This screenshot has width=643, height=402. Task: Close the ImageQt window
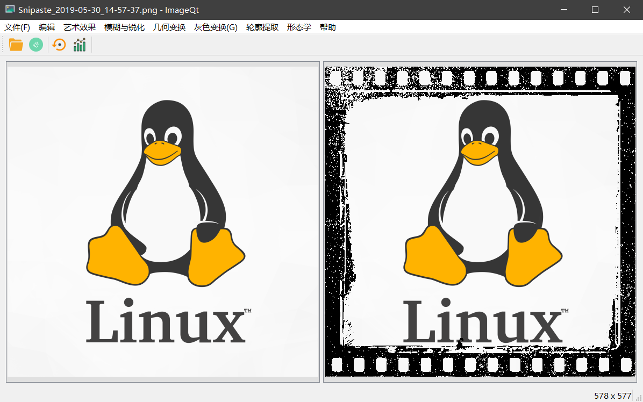pos(626,10)
